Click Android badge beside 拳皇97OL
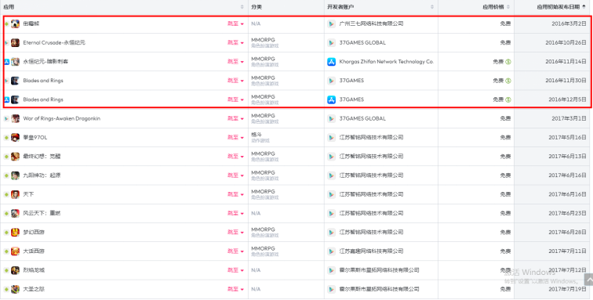This screenshot has height=300, width=593. point(6,138)
